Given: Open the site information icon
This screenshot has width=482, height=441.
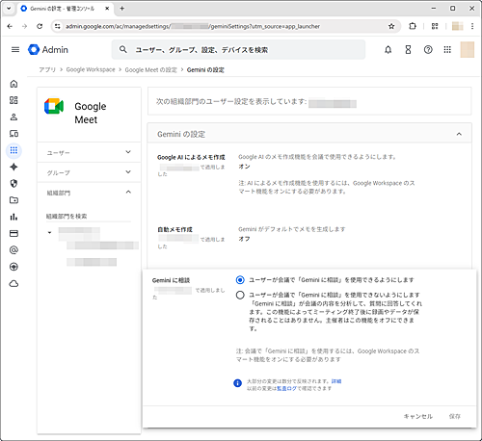Looking at the screenshot, I should point(57,26).
